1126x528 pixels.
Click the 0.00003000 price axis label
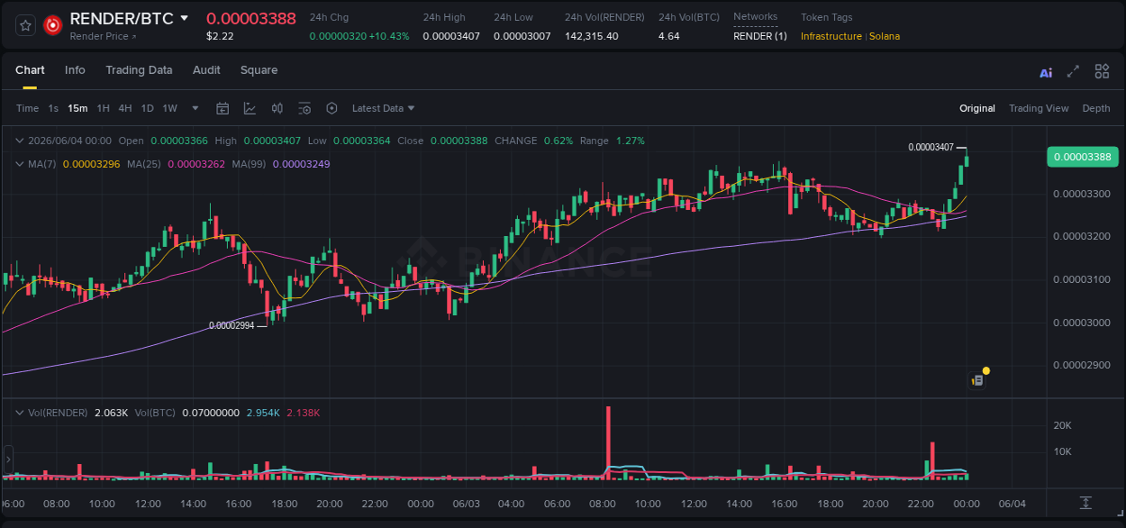(x=1082, y=323)
